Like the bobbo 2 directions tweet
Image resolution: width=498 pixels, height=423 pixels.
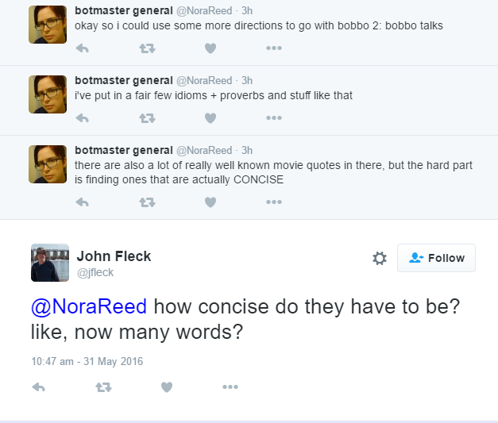210,48
